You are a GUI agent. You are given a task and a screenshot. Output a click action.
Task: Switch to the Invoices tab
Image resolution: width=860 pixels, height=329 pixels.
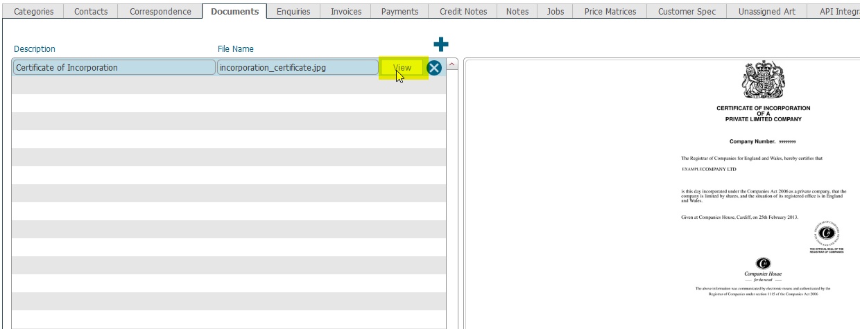346,11
